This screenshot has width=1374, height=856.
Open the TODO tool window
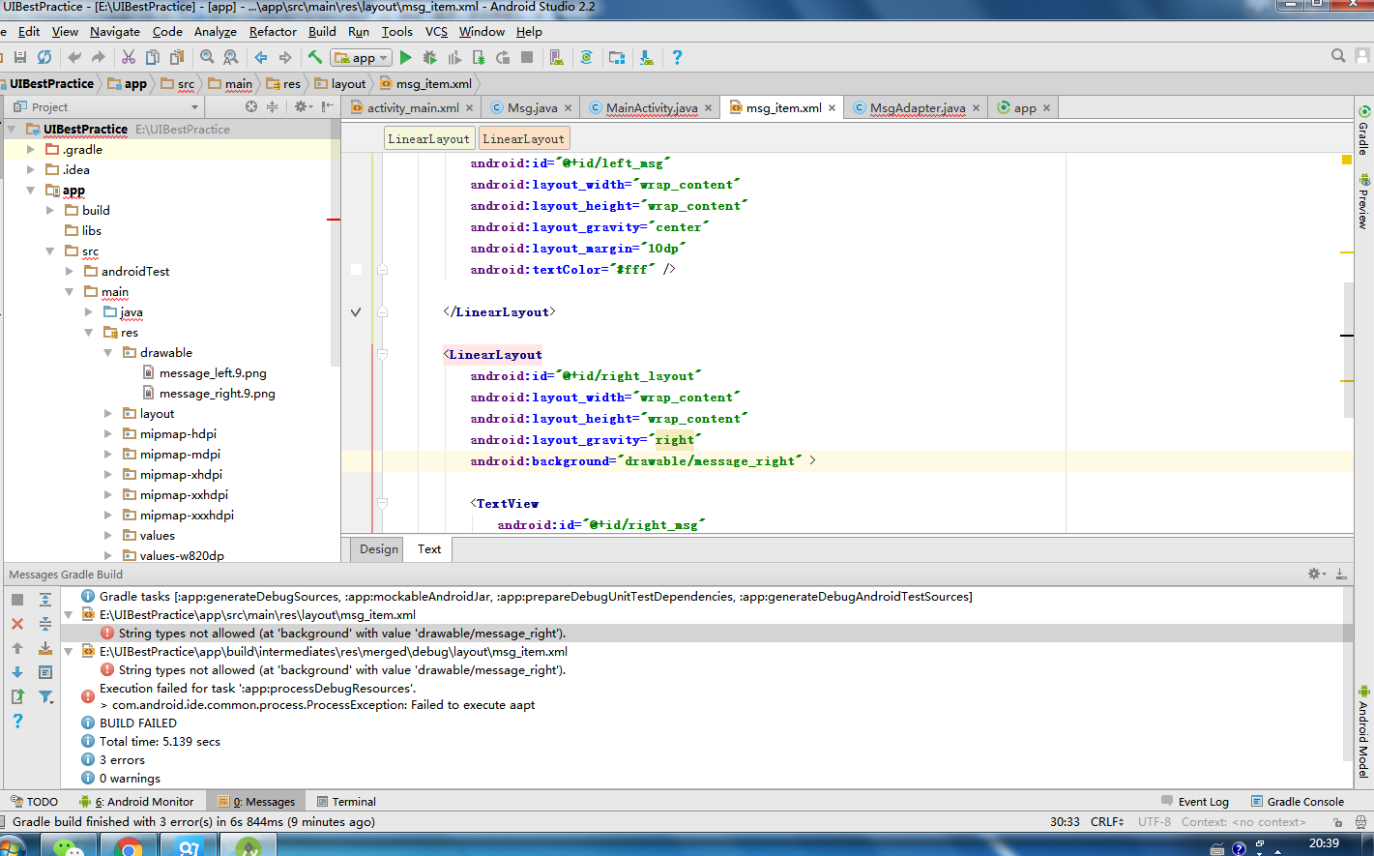point(34,802)
